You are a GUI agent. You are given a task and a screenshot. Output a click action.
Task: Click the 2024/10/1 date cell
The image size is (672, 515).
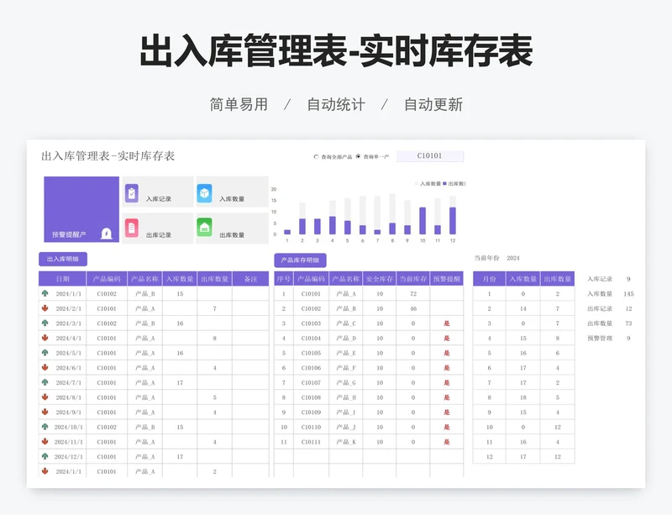point(69,427)
